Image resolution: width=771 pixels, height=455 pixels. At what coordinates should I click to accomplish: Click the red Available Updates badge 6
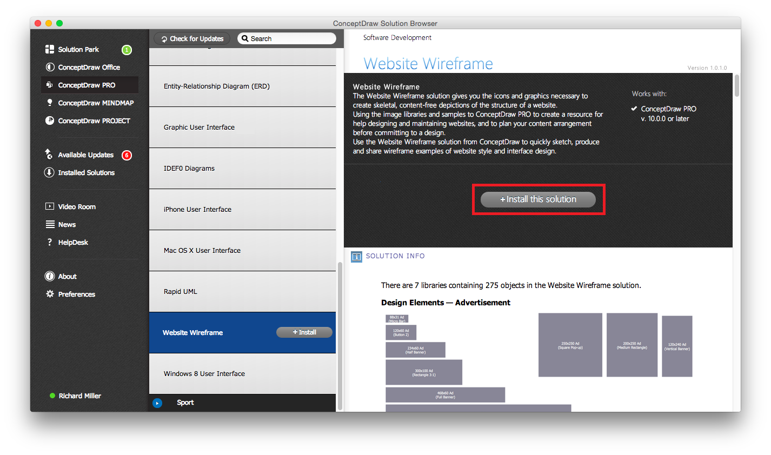pyautogui.click(x=127, y=155)
